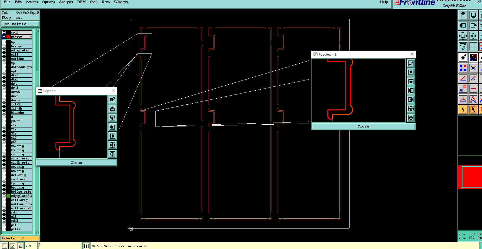Toggle the checkbox for outline layer
This screenshot has width=482, height=249.
coord(4,59)
